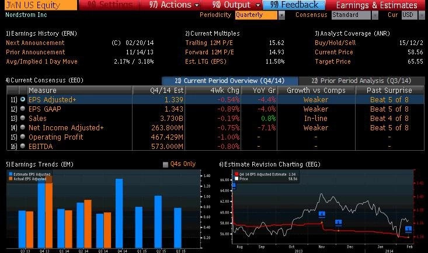Click the YoY Gr column header

(259, 91)
